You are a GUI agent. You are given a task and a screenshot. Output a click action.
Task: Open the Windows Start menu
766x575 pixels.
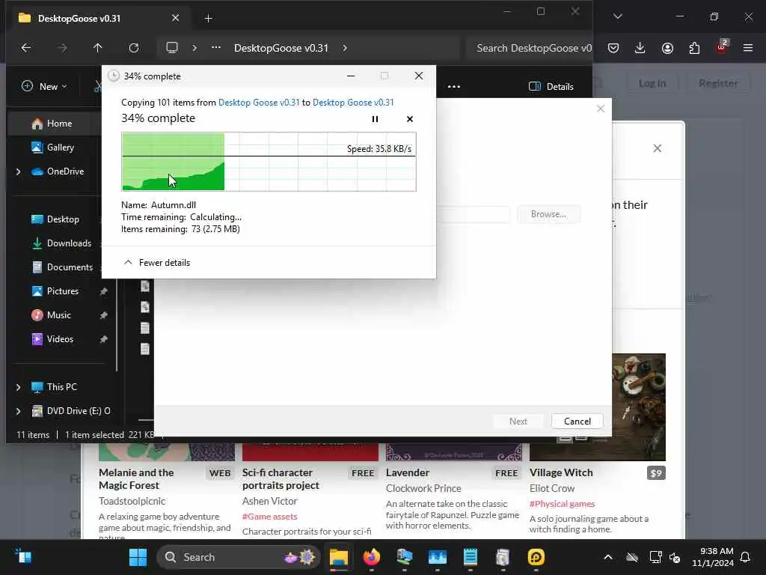tap(138, 557)
